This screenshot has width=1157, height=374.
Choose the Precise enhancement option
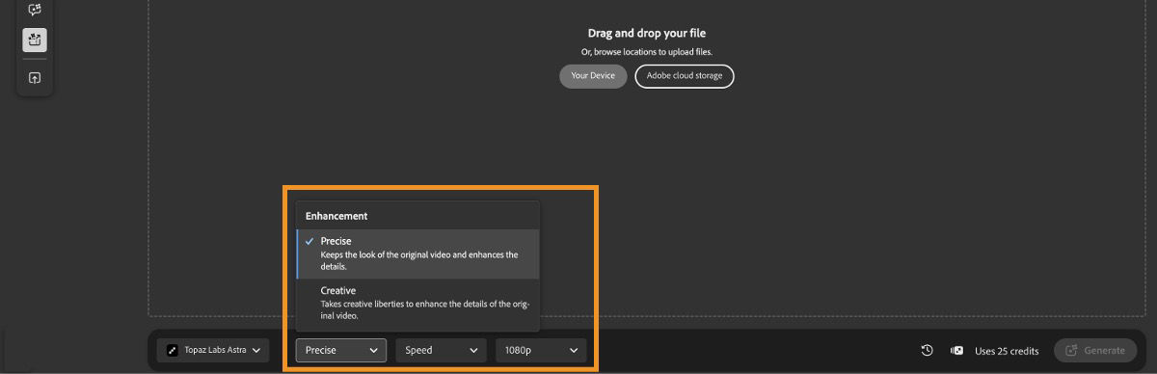[417, 254]
